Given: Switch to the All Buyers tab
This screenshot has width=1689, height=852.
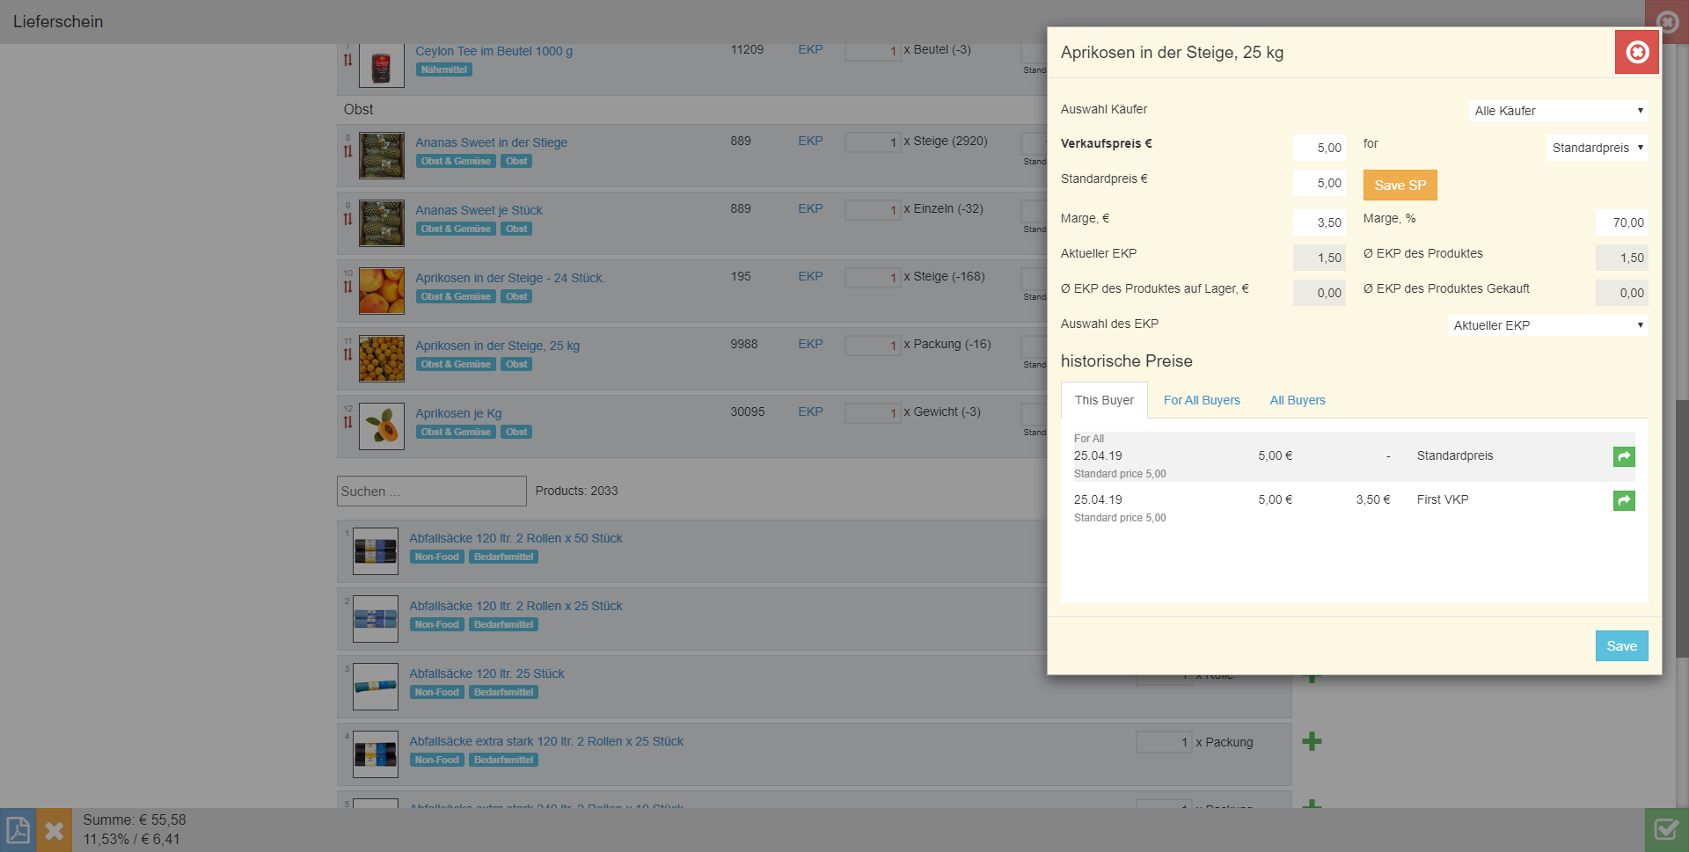Looking at the screenshot, I should click(x=1297, y=400).
